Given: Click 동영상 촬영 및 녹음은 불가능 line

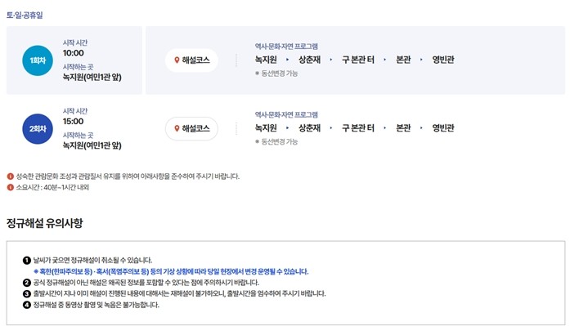Looking at the screenshot, I should tap(96, 305).
